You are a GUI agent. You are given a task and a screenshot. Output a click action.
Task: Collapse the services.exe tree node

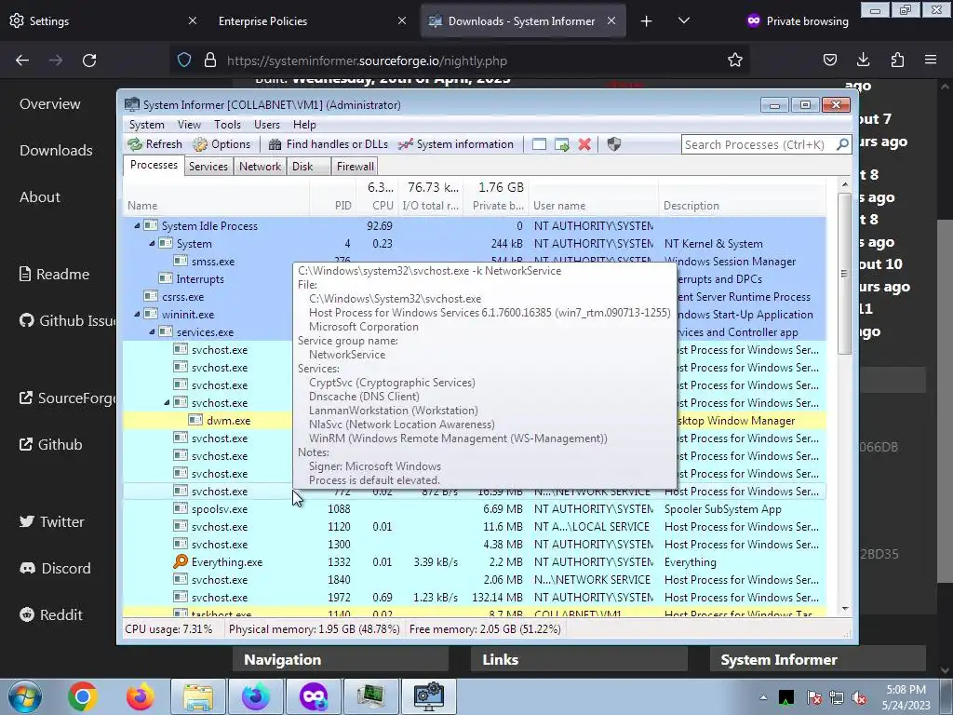pos(152,332)
